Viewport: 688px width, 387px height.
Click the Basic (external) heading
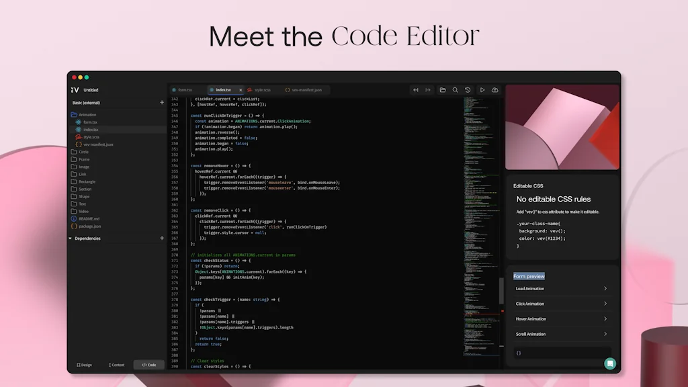tap(86, 103)
